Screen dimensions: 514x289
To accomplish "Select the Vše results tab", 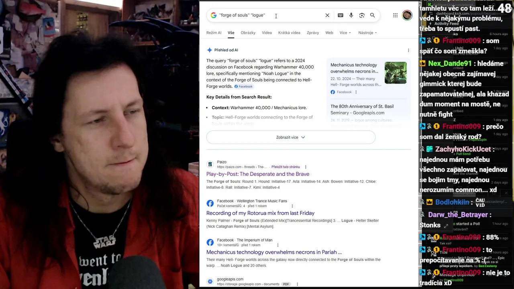I will pos(231,33).
